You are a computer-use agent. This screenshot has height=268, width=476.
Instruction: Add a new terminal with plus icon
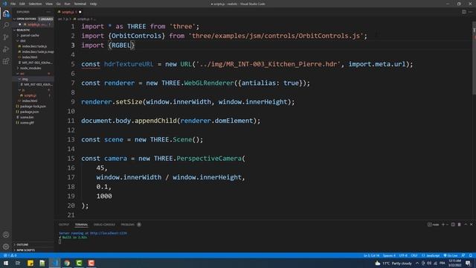443,225
